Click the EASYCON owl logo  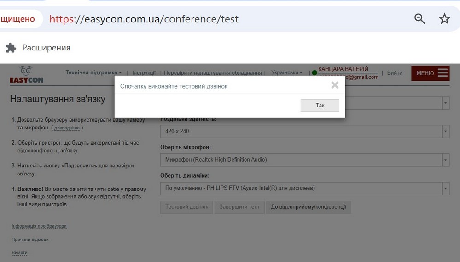tap(26, 75)
